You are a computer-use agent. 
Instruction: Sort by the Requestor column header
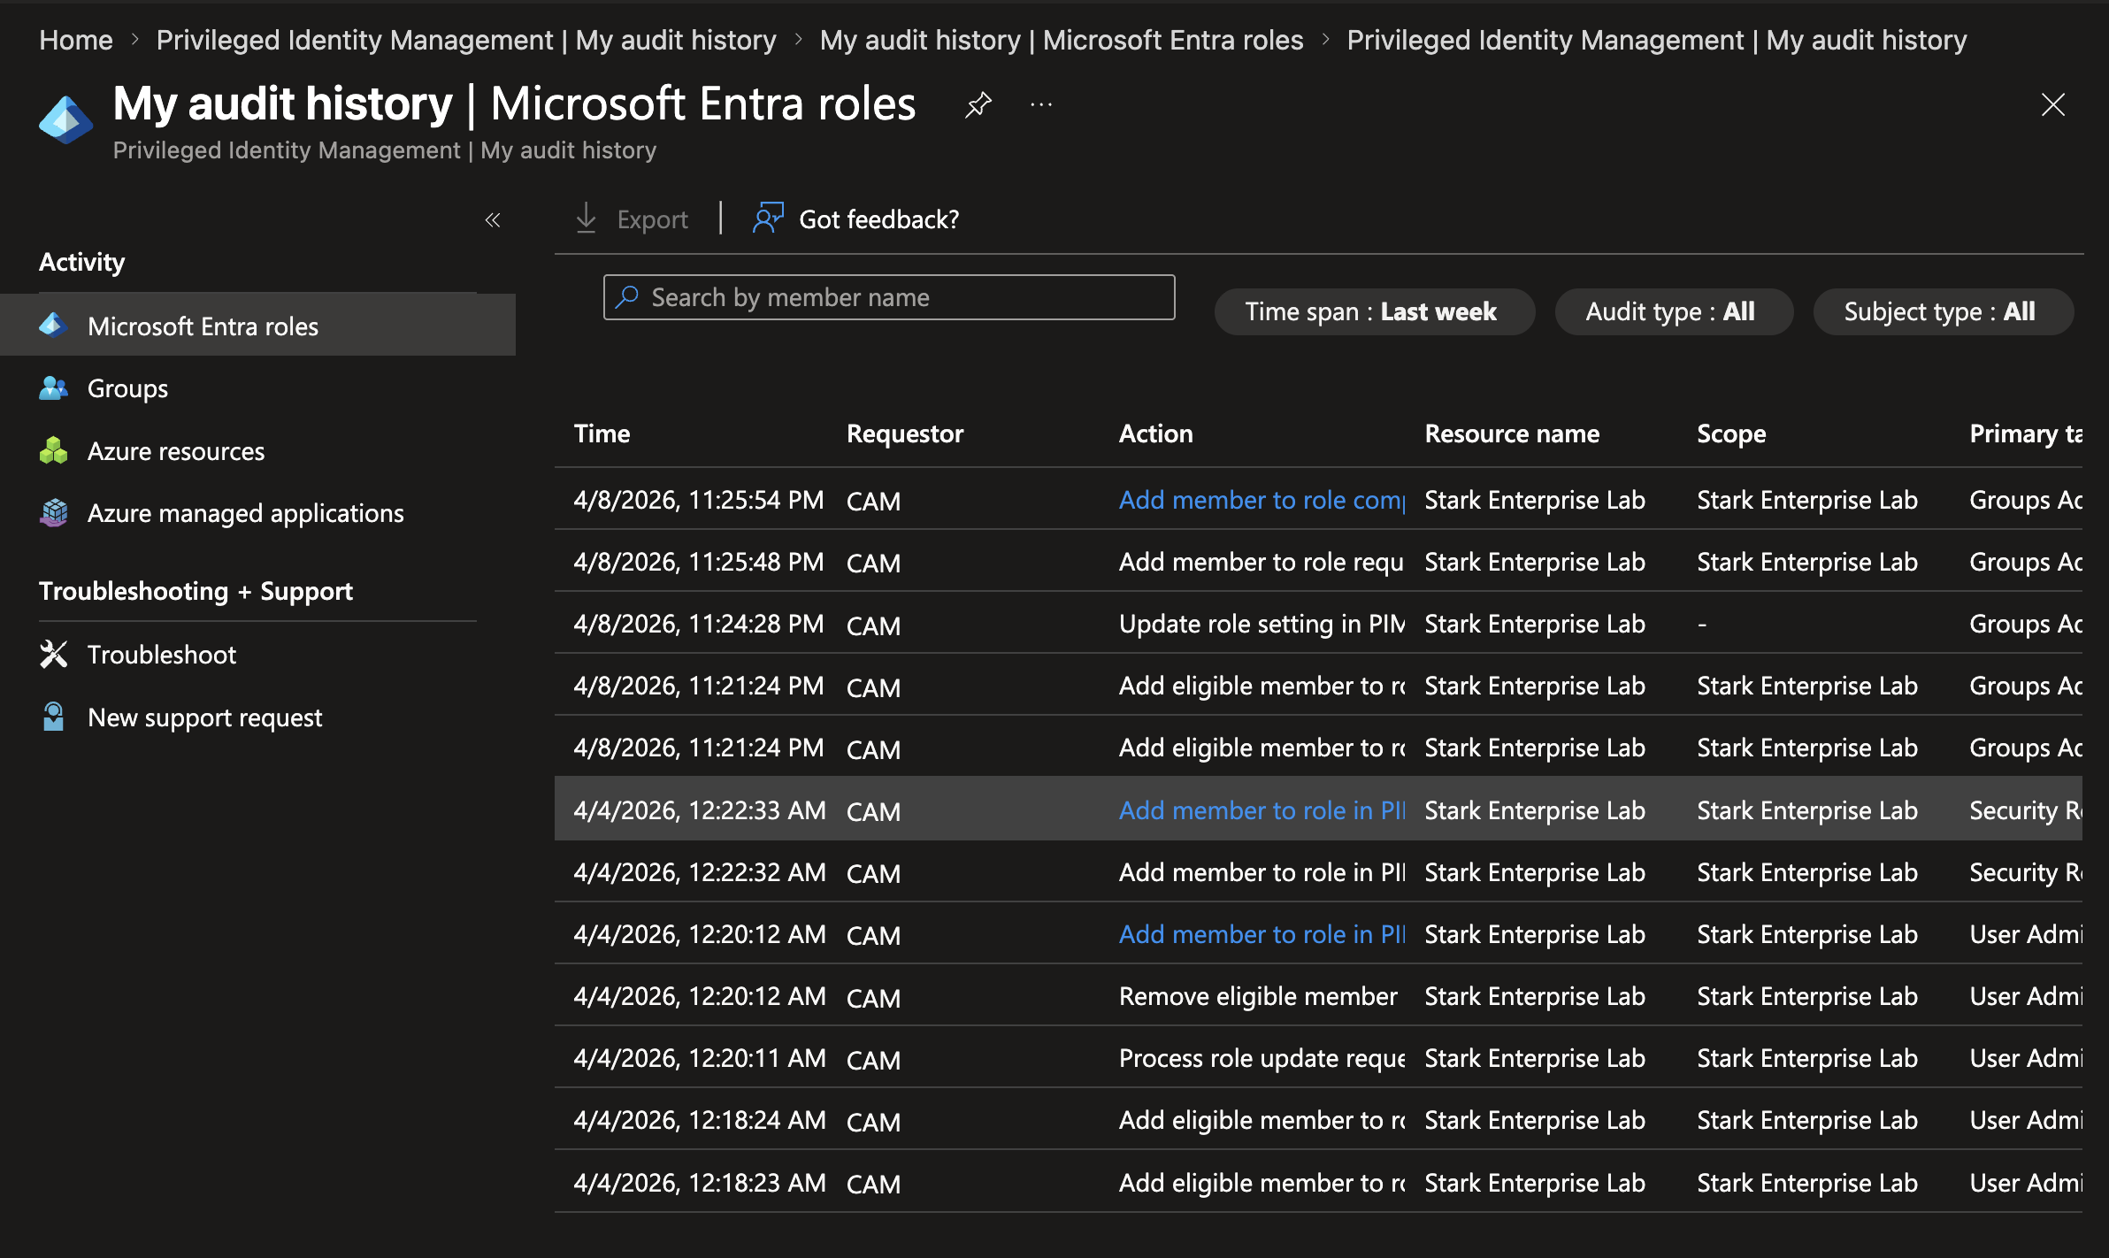[x=905, y=433]
